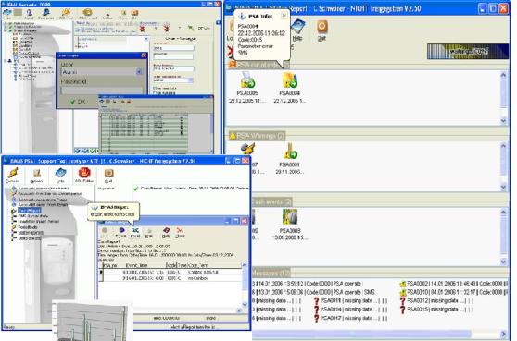Click the blue Help book in Support Tool toolbar
Viewport: 517px width, 341px height.
click(60, 173)
